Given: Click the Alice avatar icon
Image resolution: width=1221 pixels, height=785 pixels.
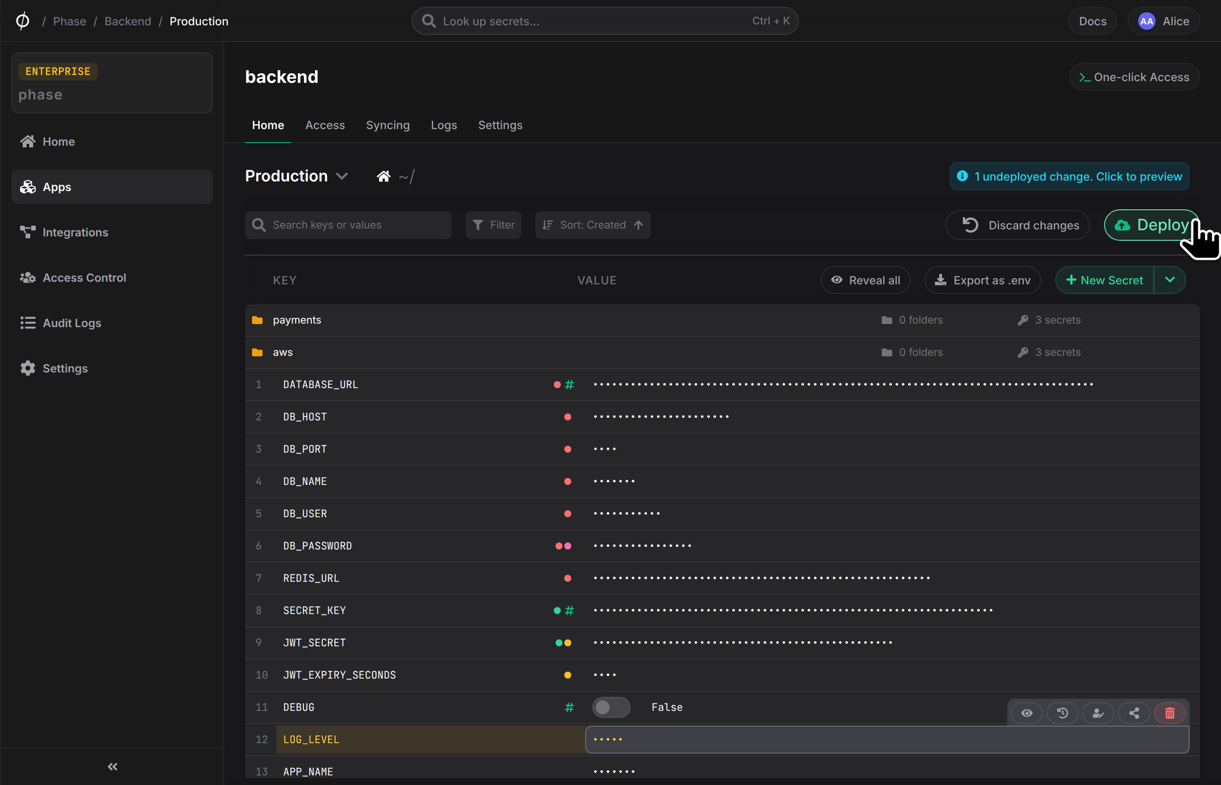Looking at the screenshot, I should [x=1146, y=21].
